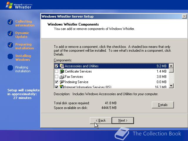Click the checkmark bullet beside Collecting information
Viewport: 188px width, 141px height.
(x=10, y=22)
